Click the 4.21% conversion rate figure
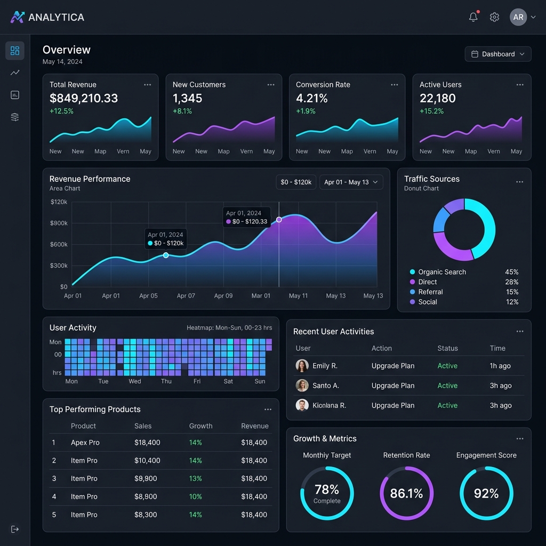The image size is (546, 546). coord(311,98)
